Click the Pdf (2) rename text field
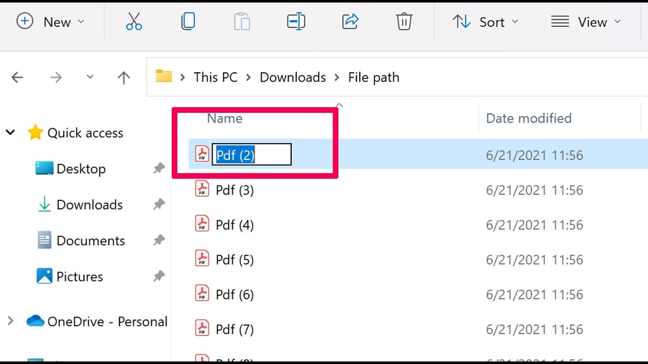This screenshot has height=364, width=648. (x=252, y=155)
